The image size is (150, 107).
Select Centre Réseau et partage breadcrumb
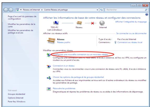56,10
